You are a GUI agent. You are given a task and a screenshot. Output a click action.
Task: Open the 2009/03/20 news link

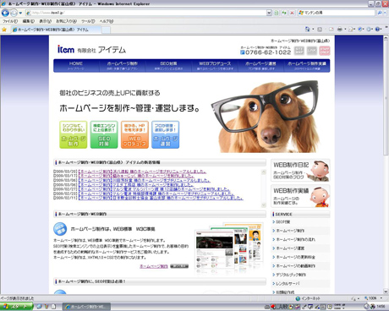pyautogui.click(x=142, y=172)
